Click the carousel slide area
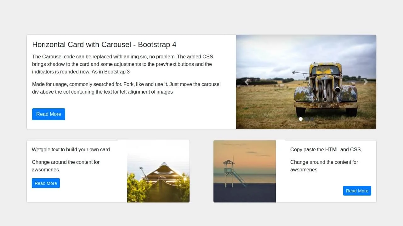Viewport: 403px width, 226px height. click(306, 82)
